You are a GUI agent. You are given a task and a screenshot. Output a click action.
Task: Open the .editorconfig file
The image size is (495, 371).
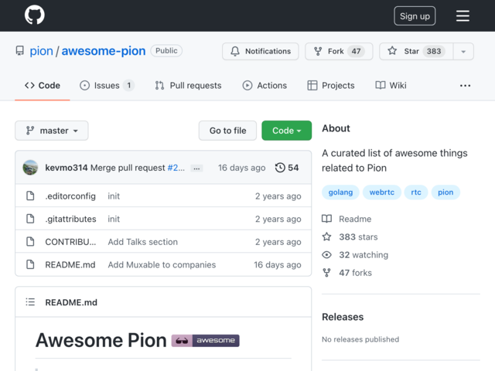point(70,196)
